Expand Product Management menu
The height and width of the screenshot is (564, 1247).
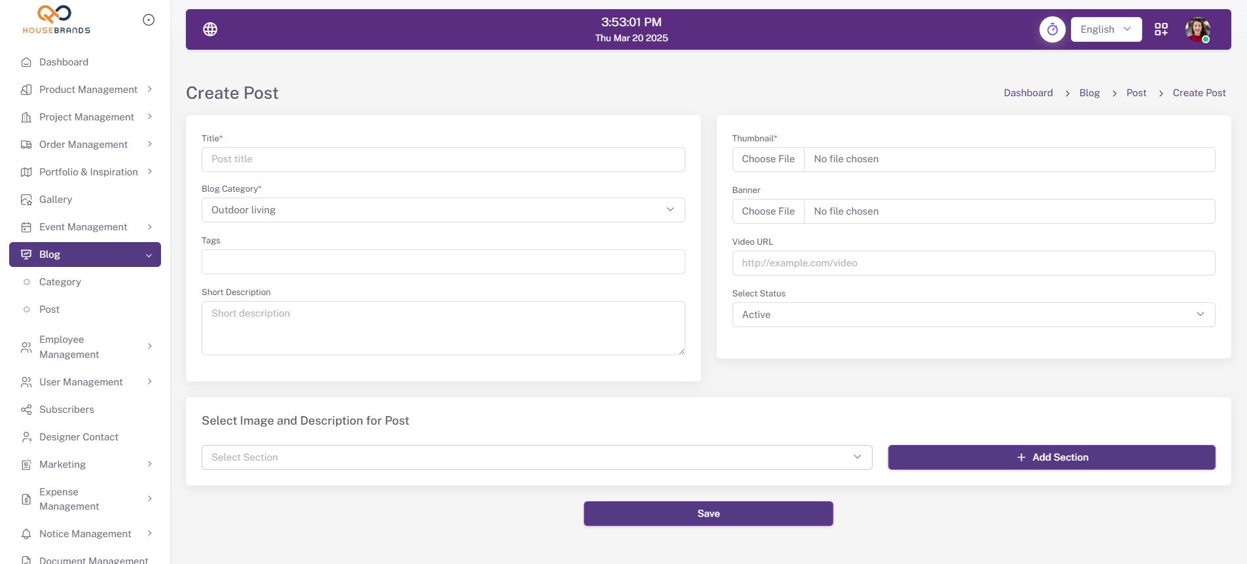[x=88, y=90]
